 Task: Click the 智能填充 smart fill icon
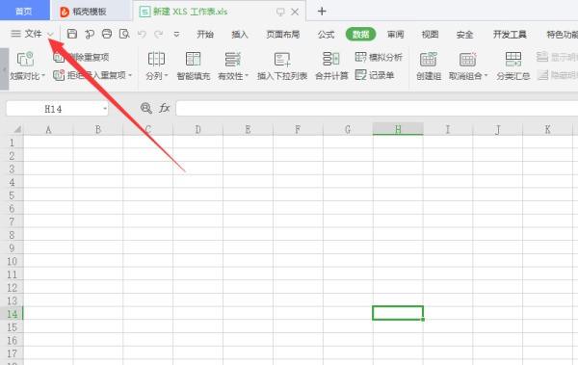194,59
